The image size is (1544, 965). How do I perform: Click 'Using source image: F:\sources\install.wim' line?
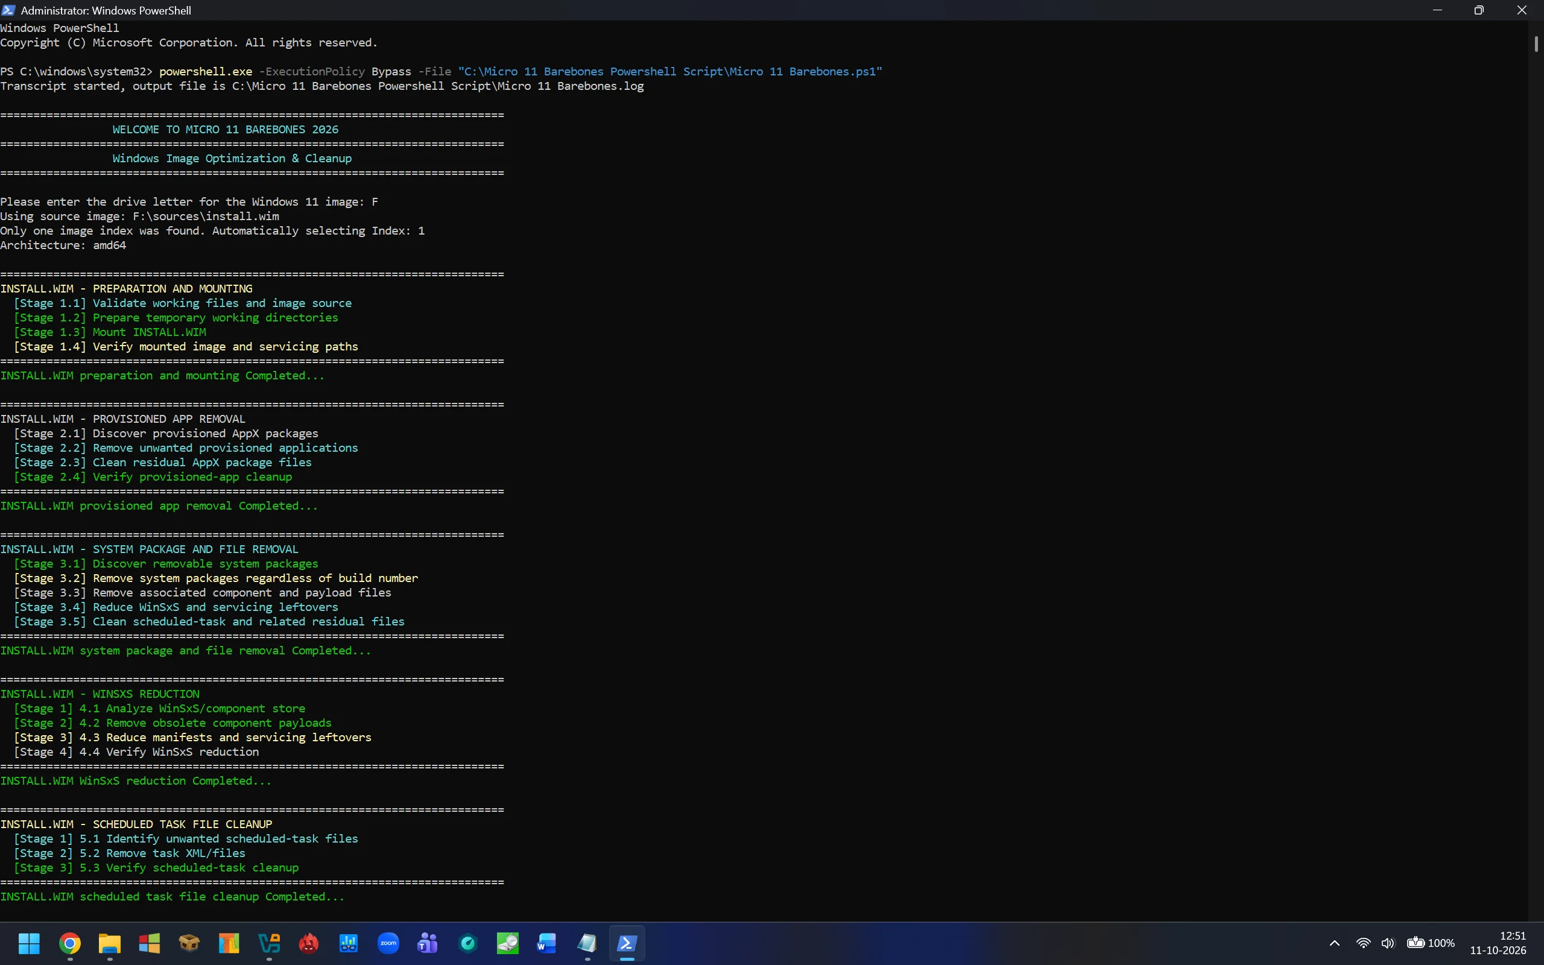[x=140, y=217]
